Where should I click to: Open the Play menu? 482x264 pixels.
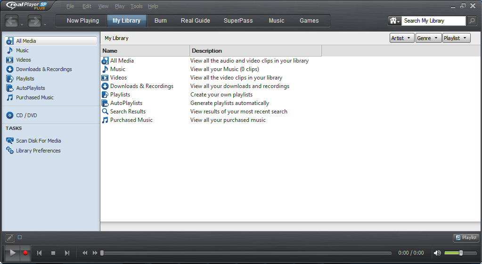(120, 6)
